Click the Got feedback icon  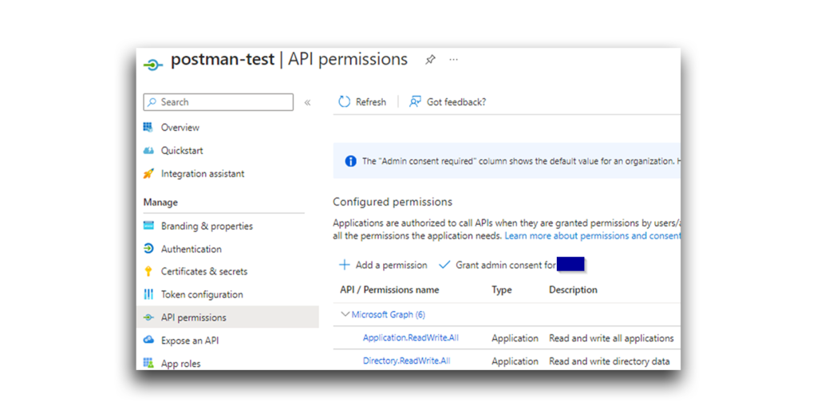(x=415, y=102)
